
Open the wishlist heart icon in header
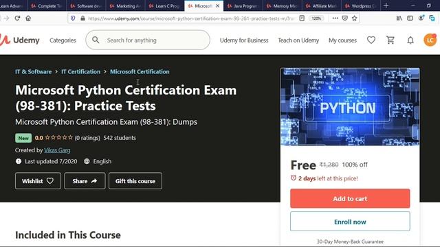tap(371, 40)
